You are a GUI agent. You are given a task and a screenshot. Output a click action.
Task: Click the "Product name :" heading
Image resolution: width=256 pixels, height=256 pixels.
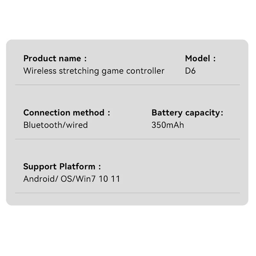tap(55, 59)
